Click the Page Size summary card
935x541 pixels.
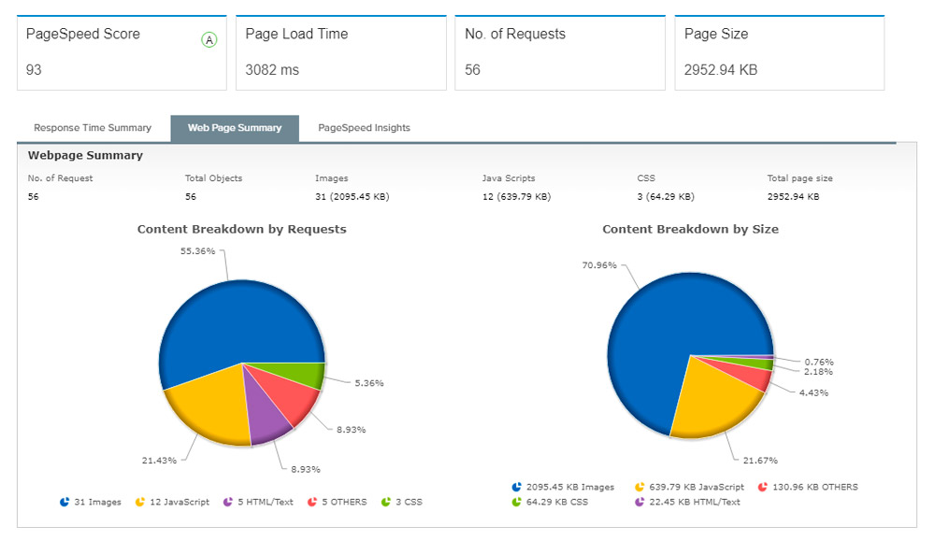point(779,53)
